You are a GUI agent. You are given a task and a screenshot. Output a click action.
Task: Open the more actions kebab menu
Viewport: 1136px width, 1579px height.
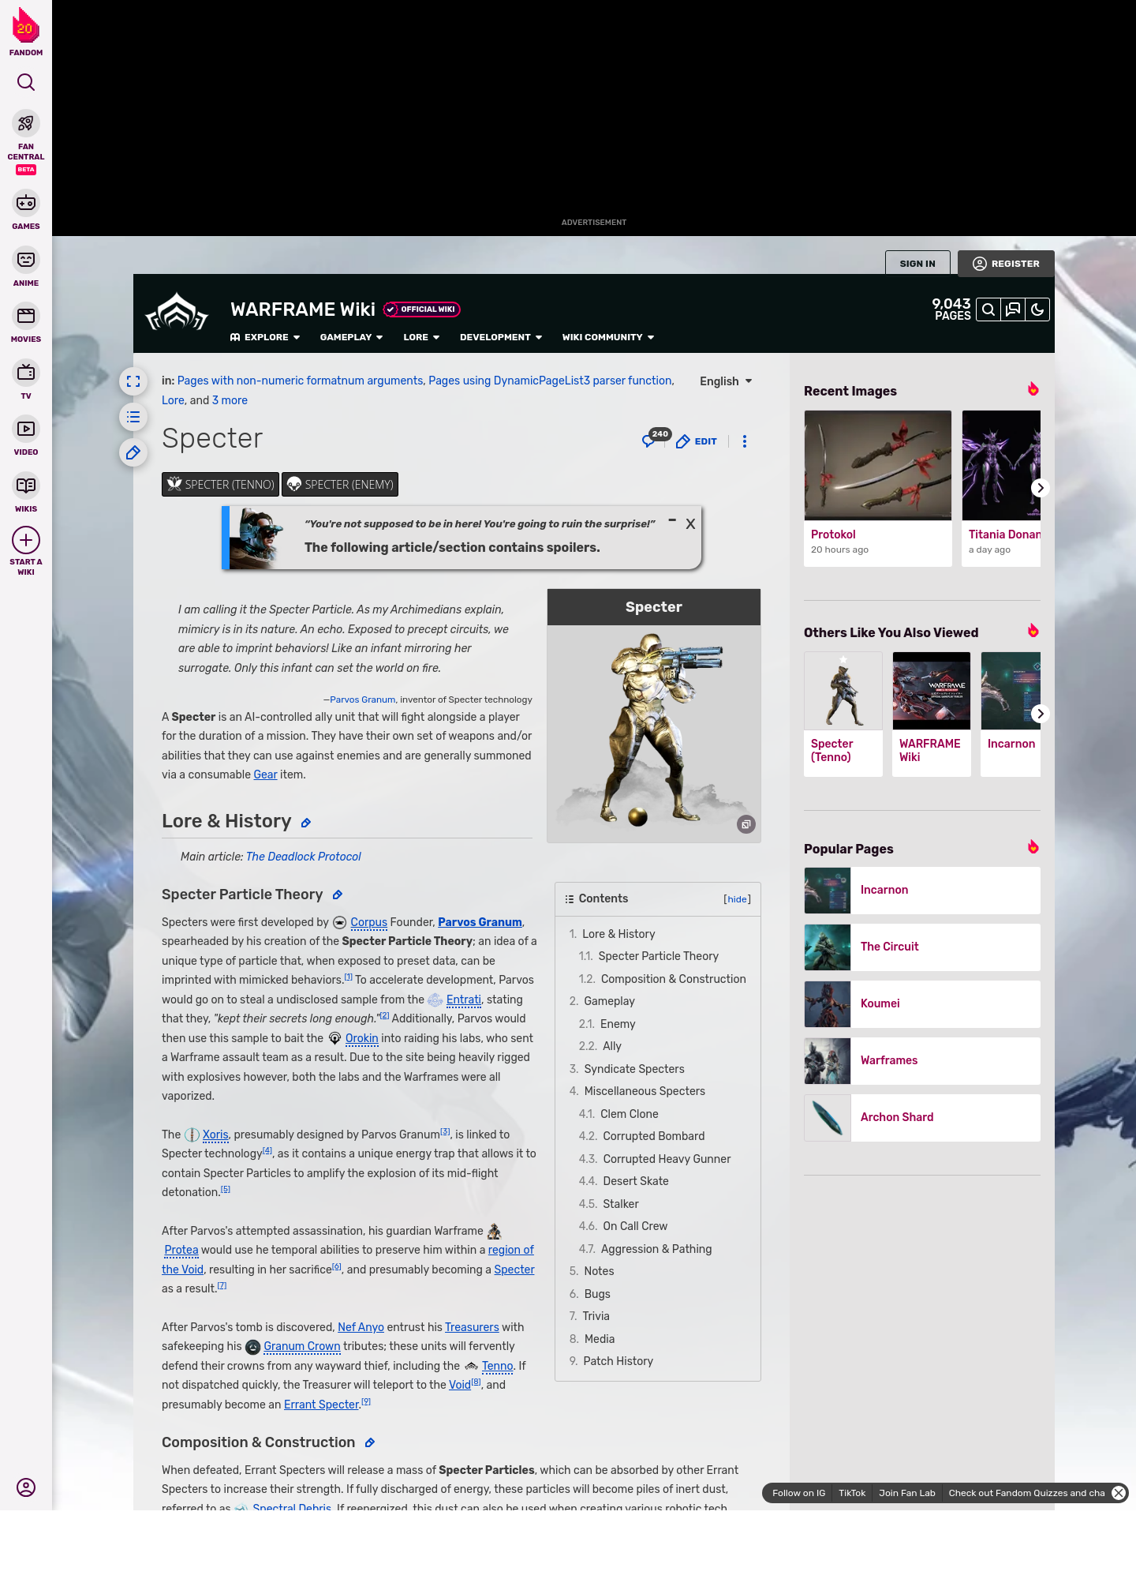[x=745, y=441]
